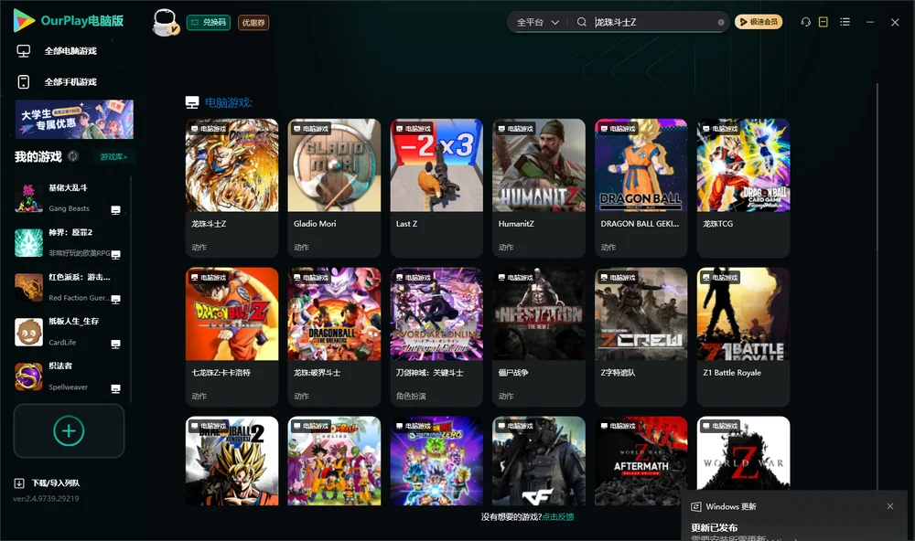Image resolution: width=915 pixels, height=541 pixels.
Task: Click the 兑换码 redeem code button
Action: [209, 23]
